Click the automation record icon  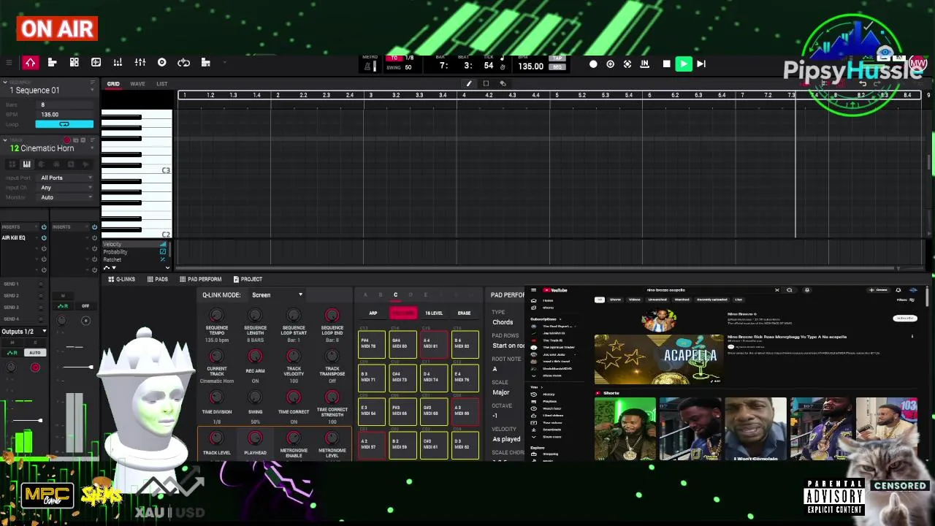click(627, 64)
